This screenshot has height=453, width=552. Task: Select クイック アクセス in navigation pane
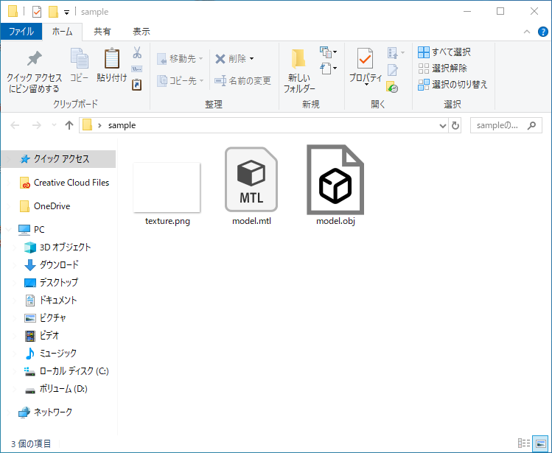point(58,159)
